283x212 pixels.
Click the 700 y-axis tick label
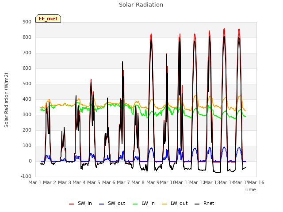click(27, 53)
